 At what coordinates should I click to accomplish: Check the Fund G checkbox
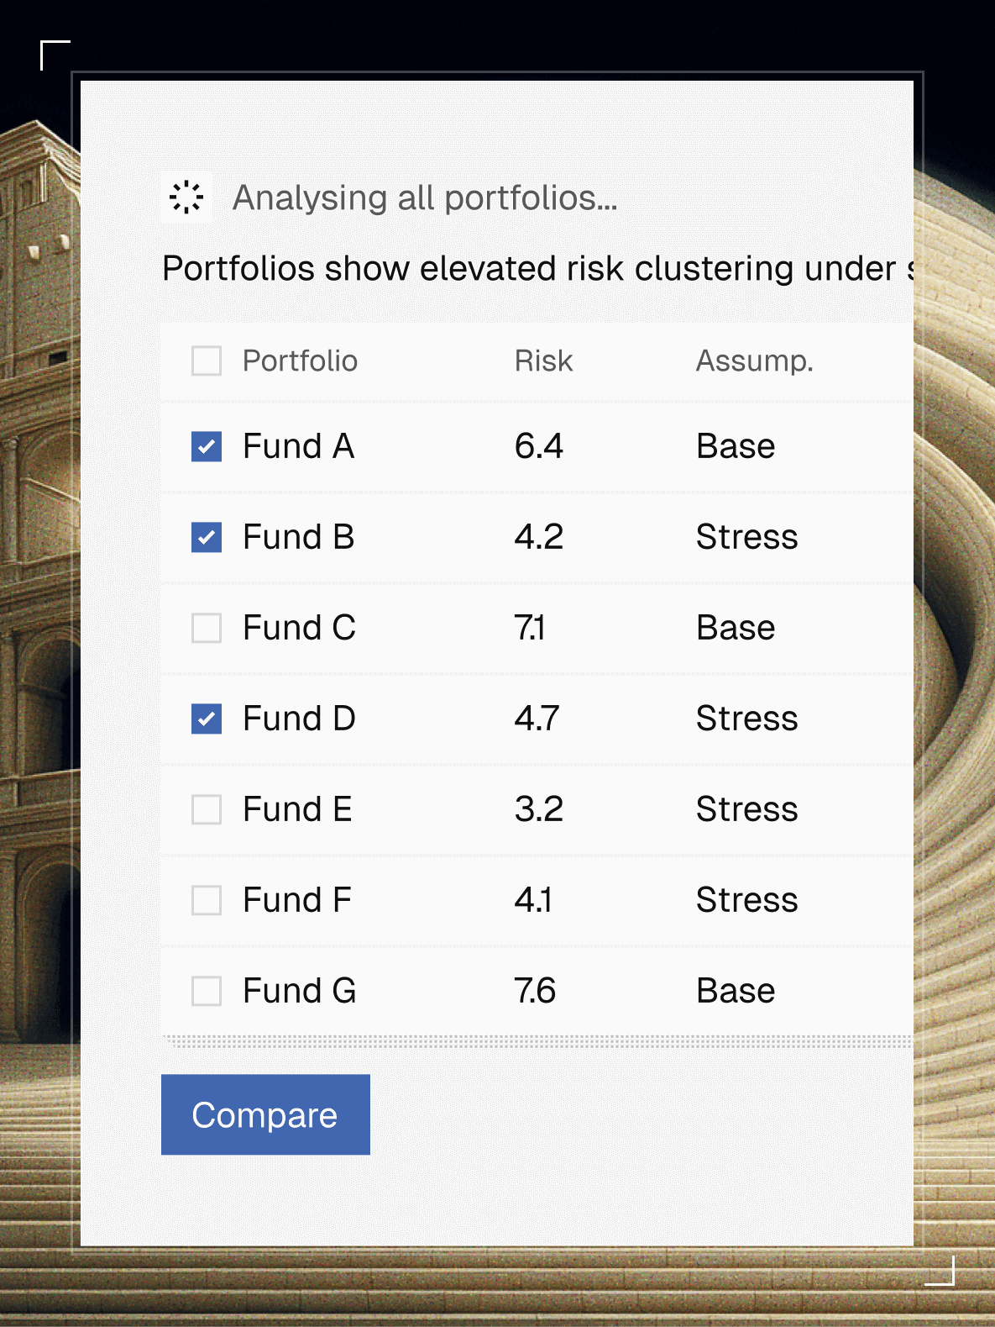tap(207, 991)
